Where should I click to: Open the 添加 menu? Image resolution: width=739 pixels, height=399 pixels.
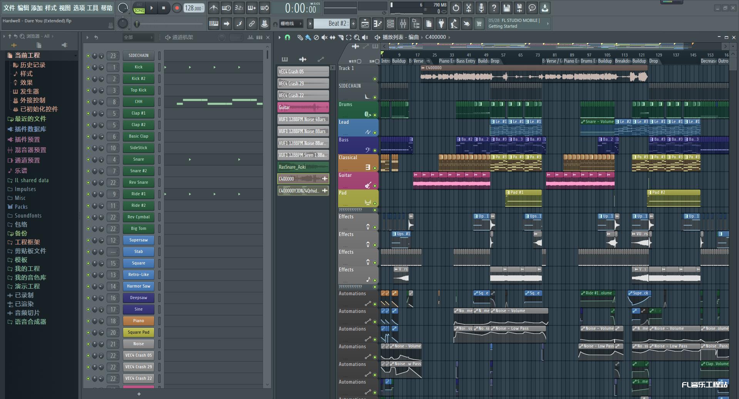[x=37, y=8]
